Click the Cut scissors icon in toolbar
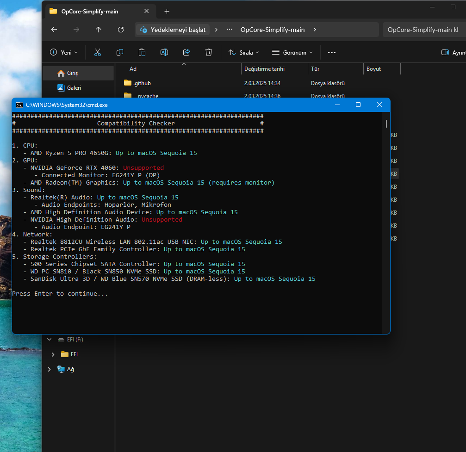This screenshot has width=466, height=452. click(x=97, y=53)
